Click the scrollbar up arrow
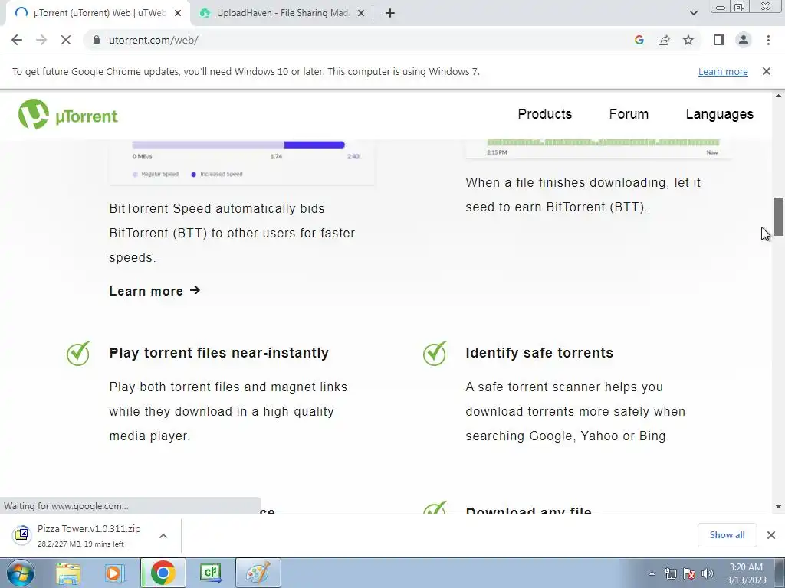This screenshot has height=588, width=785. tap(778, 96)
